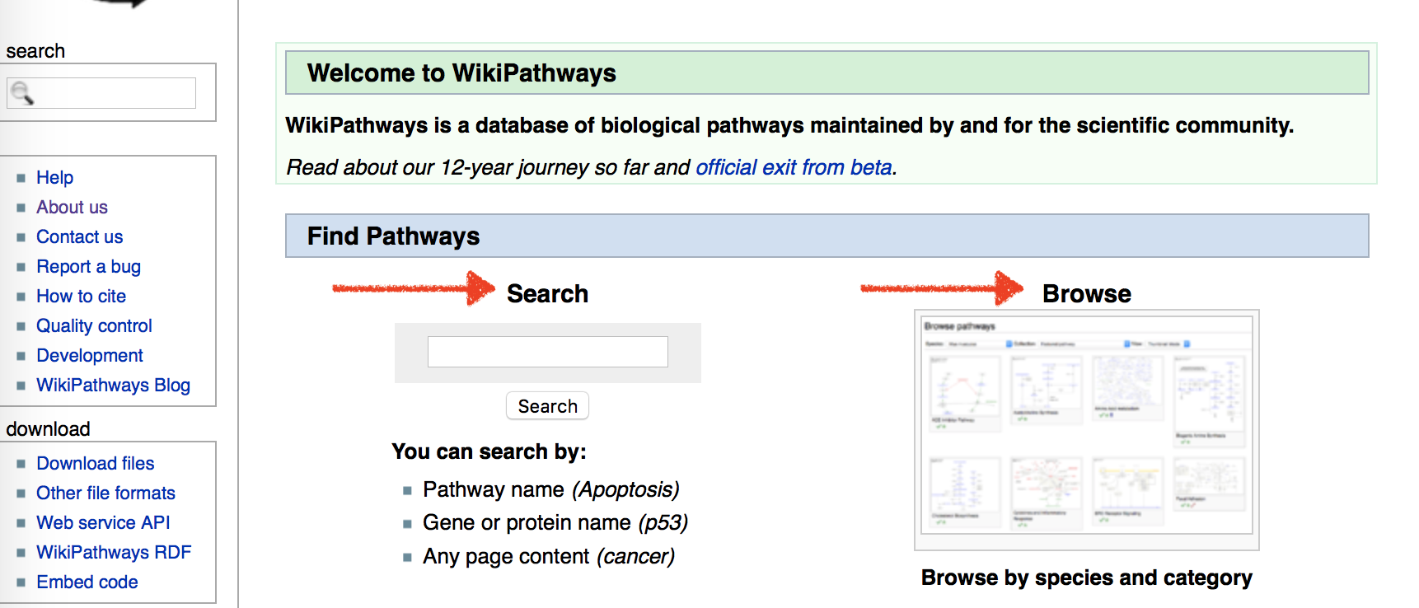Open the Development link

[x=90, y=356]
